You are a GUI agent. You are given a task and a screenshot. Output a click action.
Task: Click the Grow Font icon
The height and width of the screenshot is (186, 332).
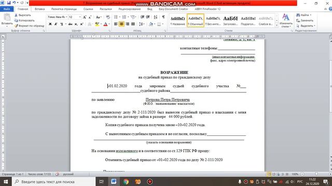click(x=85, y=17)
